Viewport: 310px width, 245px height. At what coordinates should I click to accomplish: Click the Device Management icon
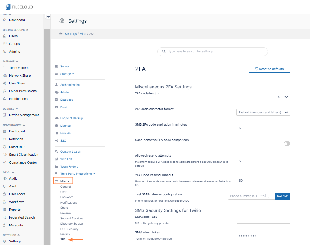(5, 115)
